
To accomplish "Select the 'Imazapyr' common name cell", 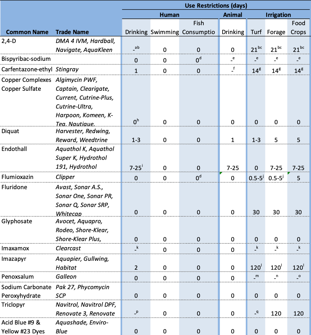I will pos(14,259).
